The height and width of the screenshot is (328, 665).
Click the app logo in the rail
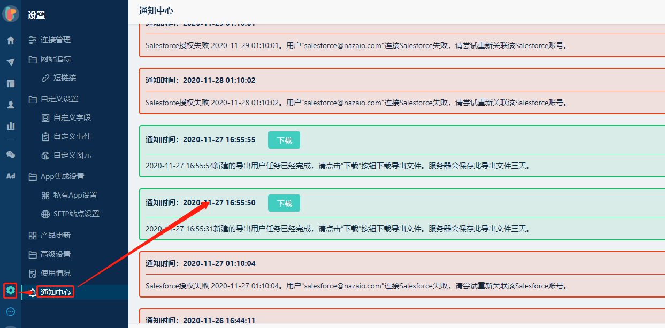click(x=11, y=14)
